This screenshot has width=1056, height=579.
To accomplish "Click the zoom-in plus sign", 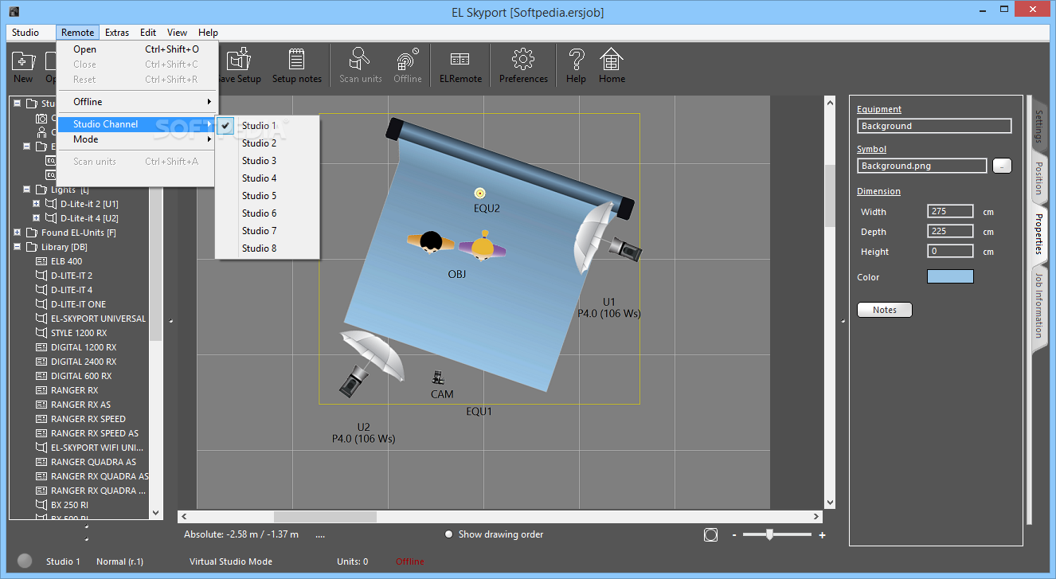I will (x=822, y=535).
